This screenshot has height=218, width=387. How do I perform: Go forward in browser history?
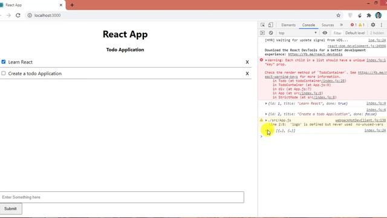[x=9, y=15]
